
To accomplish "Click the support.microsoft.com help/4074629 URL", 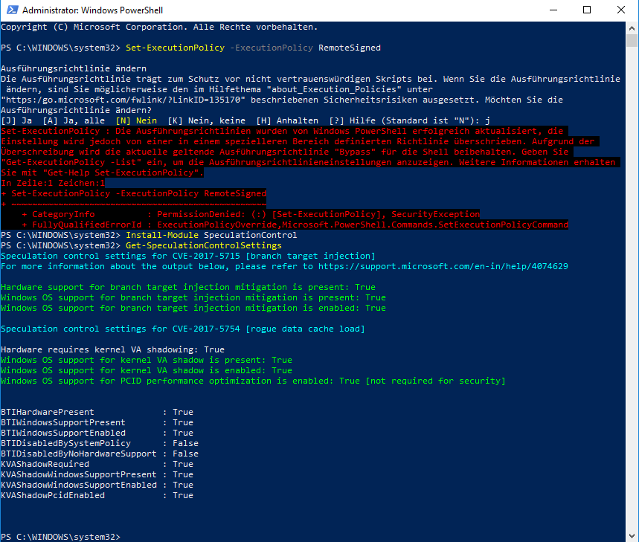I will (443, 266).
